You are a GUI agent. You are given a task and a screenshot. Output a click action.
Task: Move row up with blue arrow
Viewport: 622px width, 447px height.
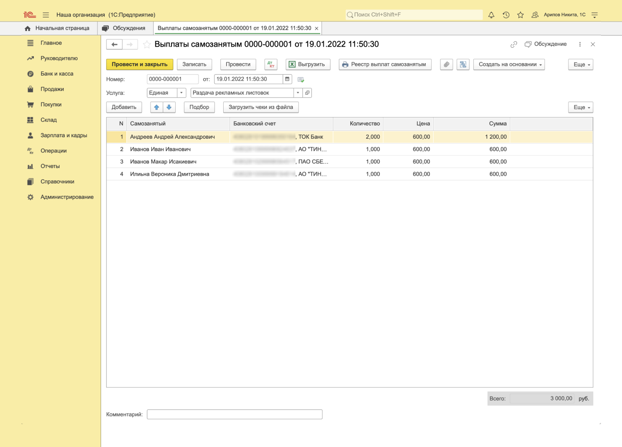coord(157,107)
